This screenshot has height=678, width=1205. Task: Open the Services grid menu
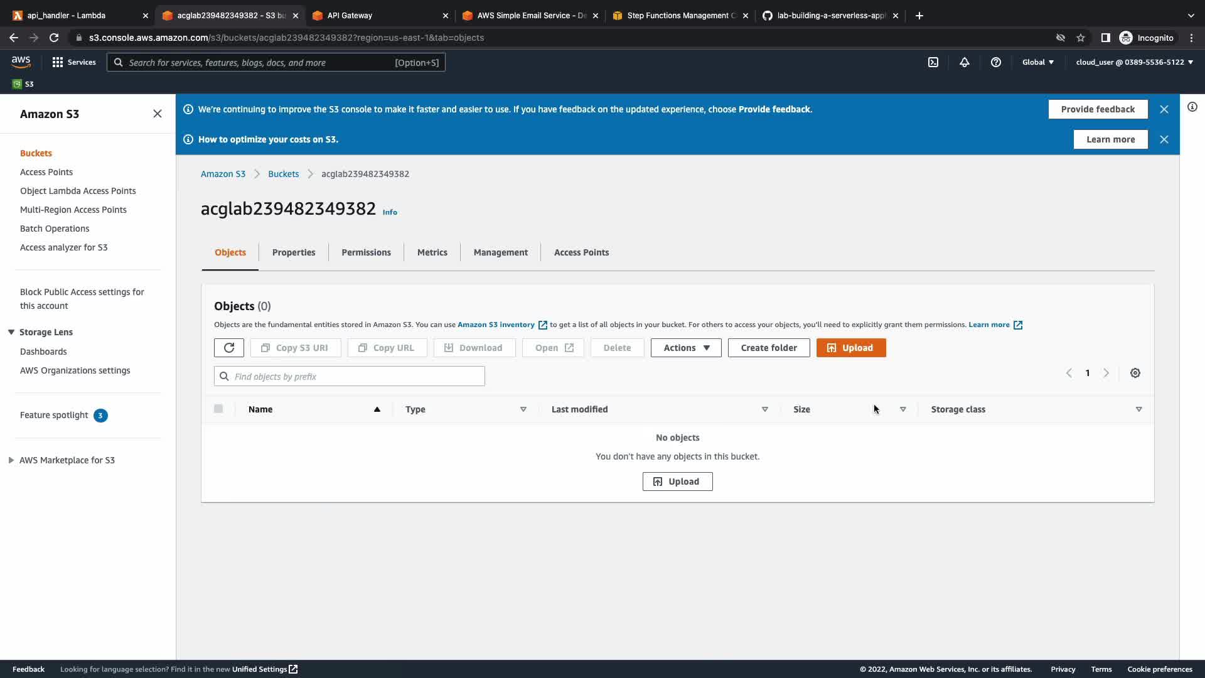tap(74, 62)
